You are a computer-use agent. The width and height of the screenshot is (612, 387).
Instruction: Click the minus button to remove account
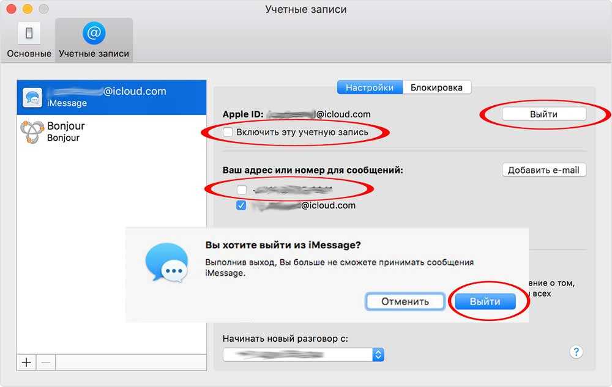point(45,362)
